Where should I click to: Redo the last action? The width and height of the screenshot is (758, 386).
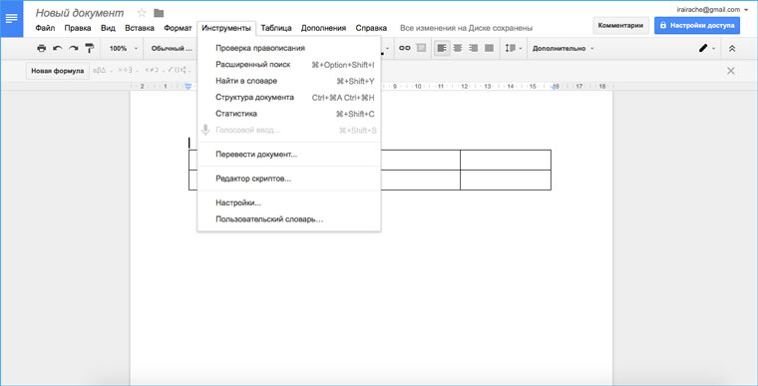(x=74, y=48)
